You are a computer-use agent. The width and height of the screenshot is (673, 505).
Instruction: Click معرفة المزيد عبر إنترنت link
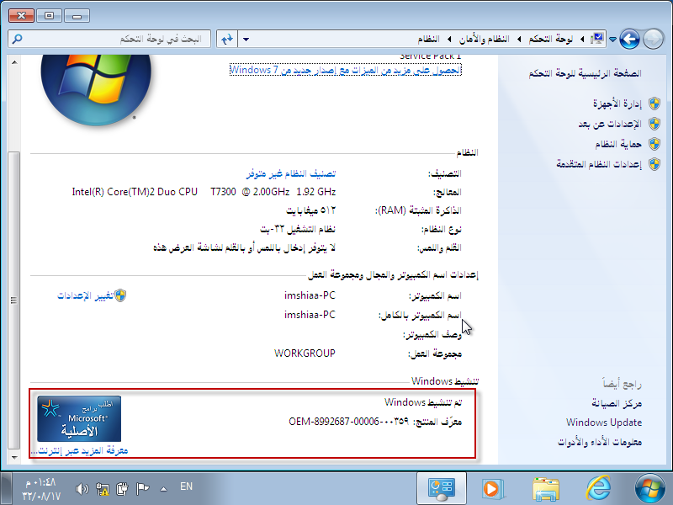79,450
